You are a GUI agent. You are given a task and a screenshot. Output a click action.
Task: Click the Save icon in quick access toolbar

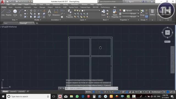13,2
